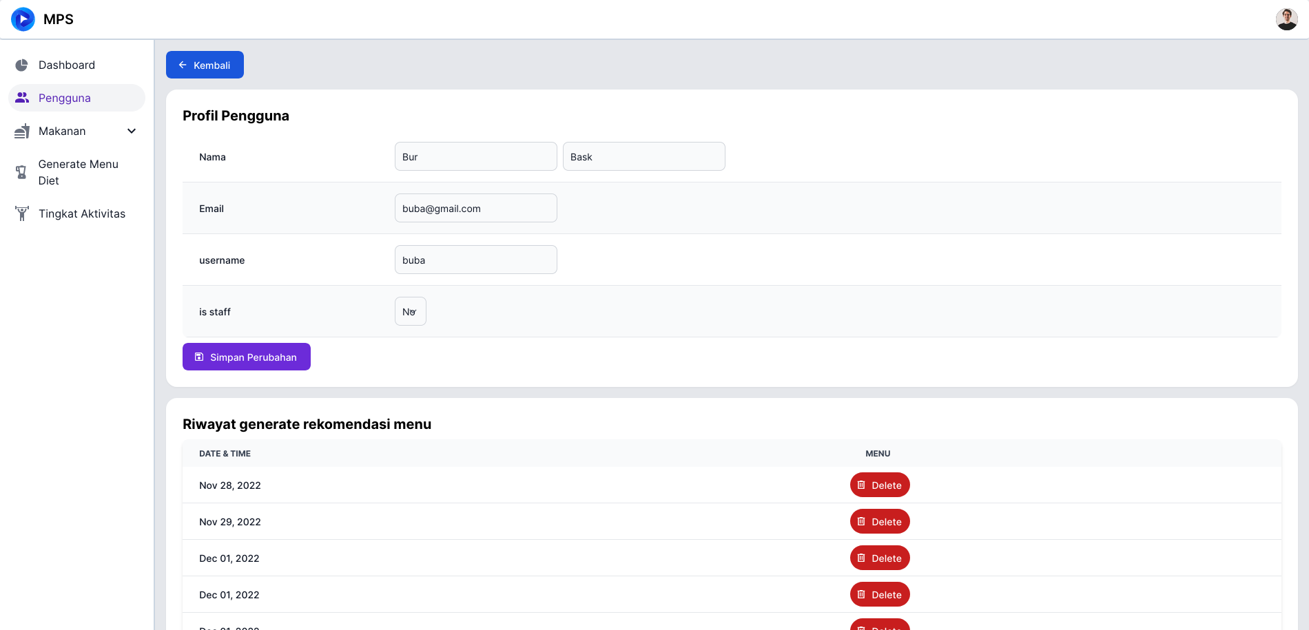
Task: Select the Nov 29, 2022 date cell
Action: pos(230,522)
